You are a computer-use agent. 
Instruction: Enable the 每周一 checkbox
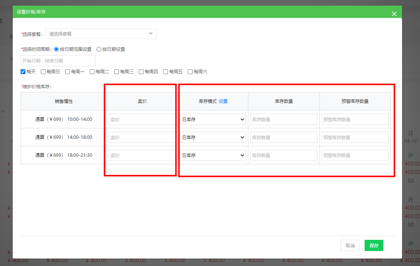[68, 71]
